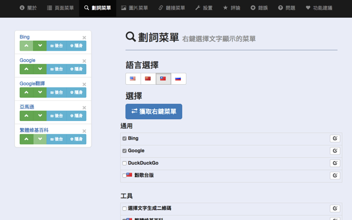Select the US flag language
The image size is (352, 220).
pyautogui.click(x=133, y=79)
